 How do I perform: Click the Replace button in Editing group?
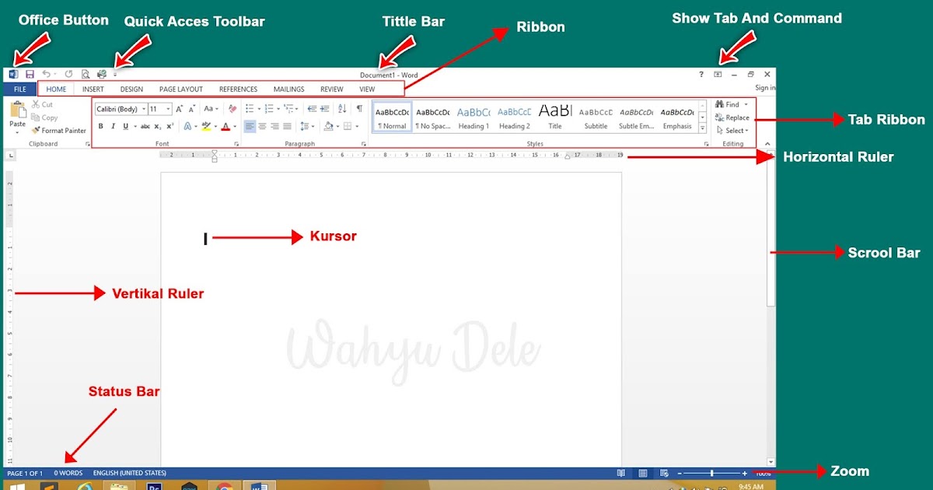[732, 117]
